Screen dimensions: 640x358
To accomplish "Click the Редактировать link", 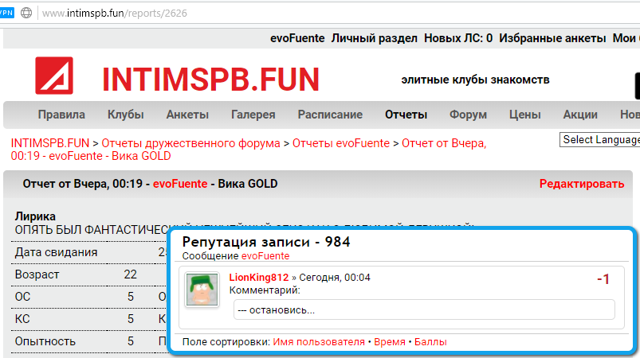I will 581,184.
